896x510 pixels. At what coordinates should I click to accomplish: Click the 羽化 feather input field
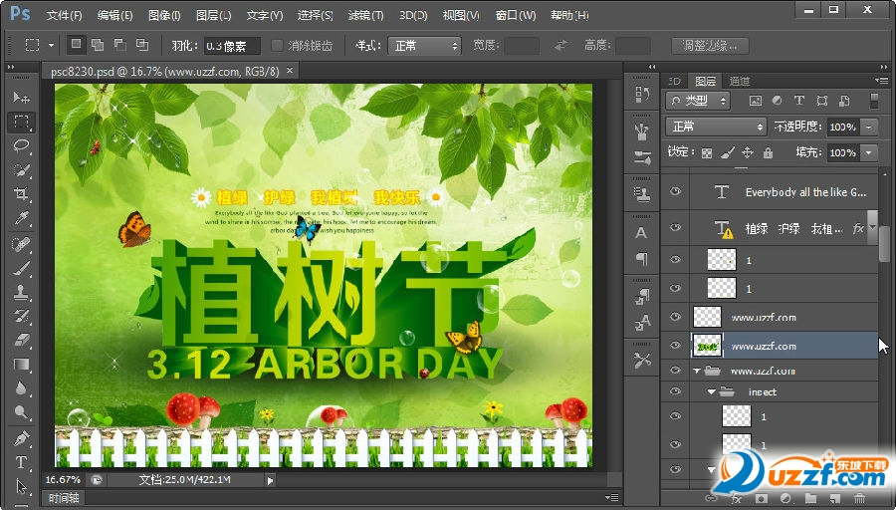tap(231, 46)
